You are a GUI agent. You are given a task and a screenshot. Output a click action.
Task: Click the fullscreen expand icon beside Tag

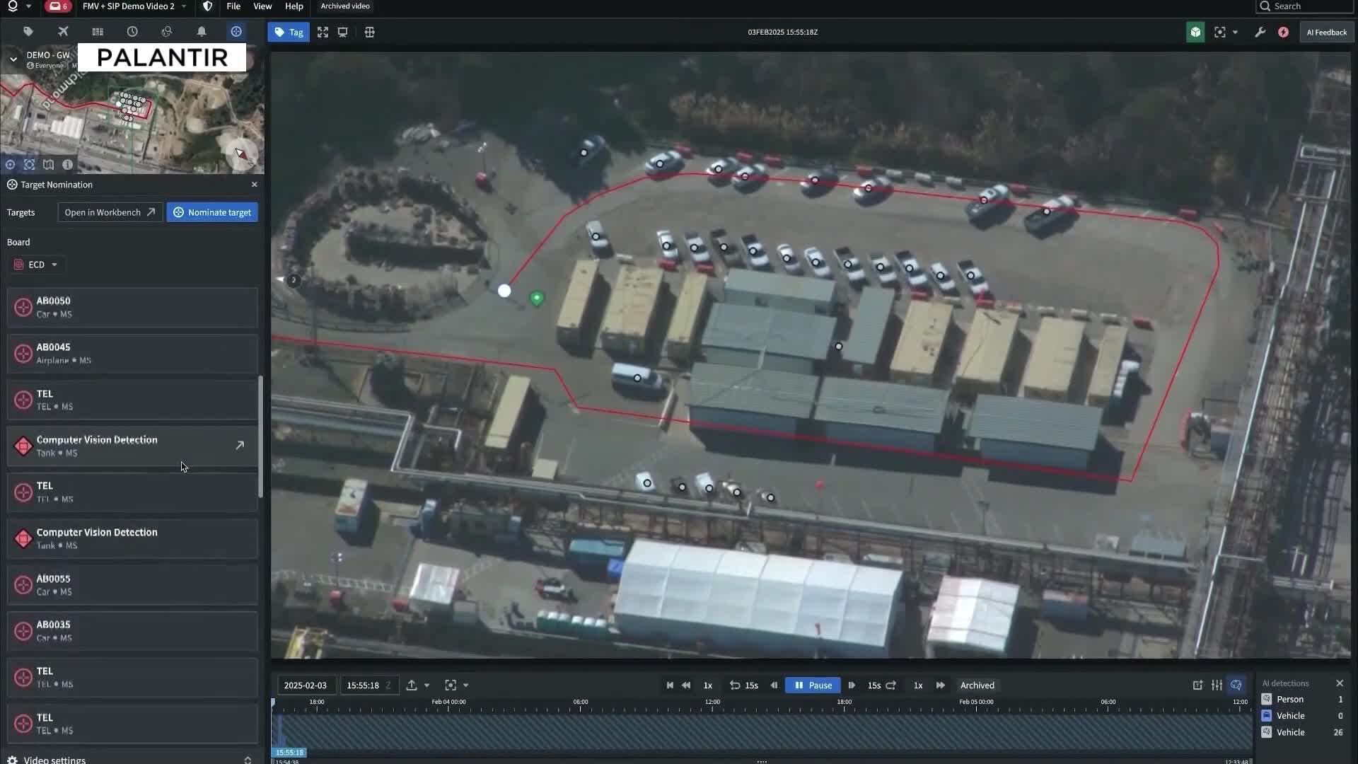pos(323,33)
